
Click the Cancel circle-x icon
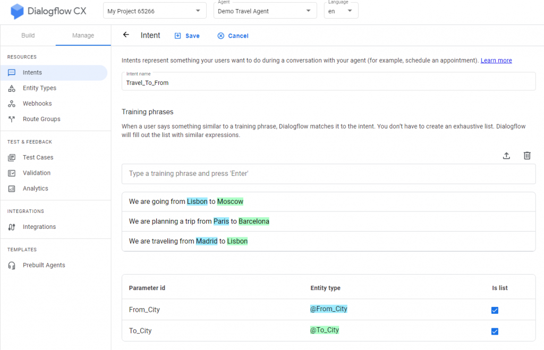(220, 36)
